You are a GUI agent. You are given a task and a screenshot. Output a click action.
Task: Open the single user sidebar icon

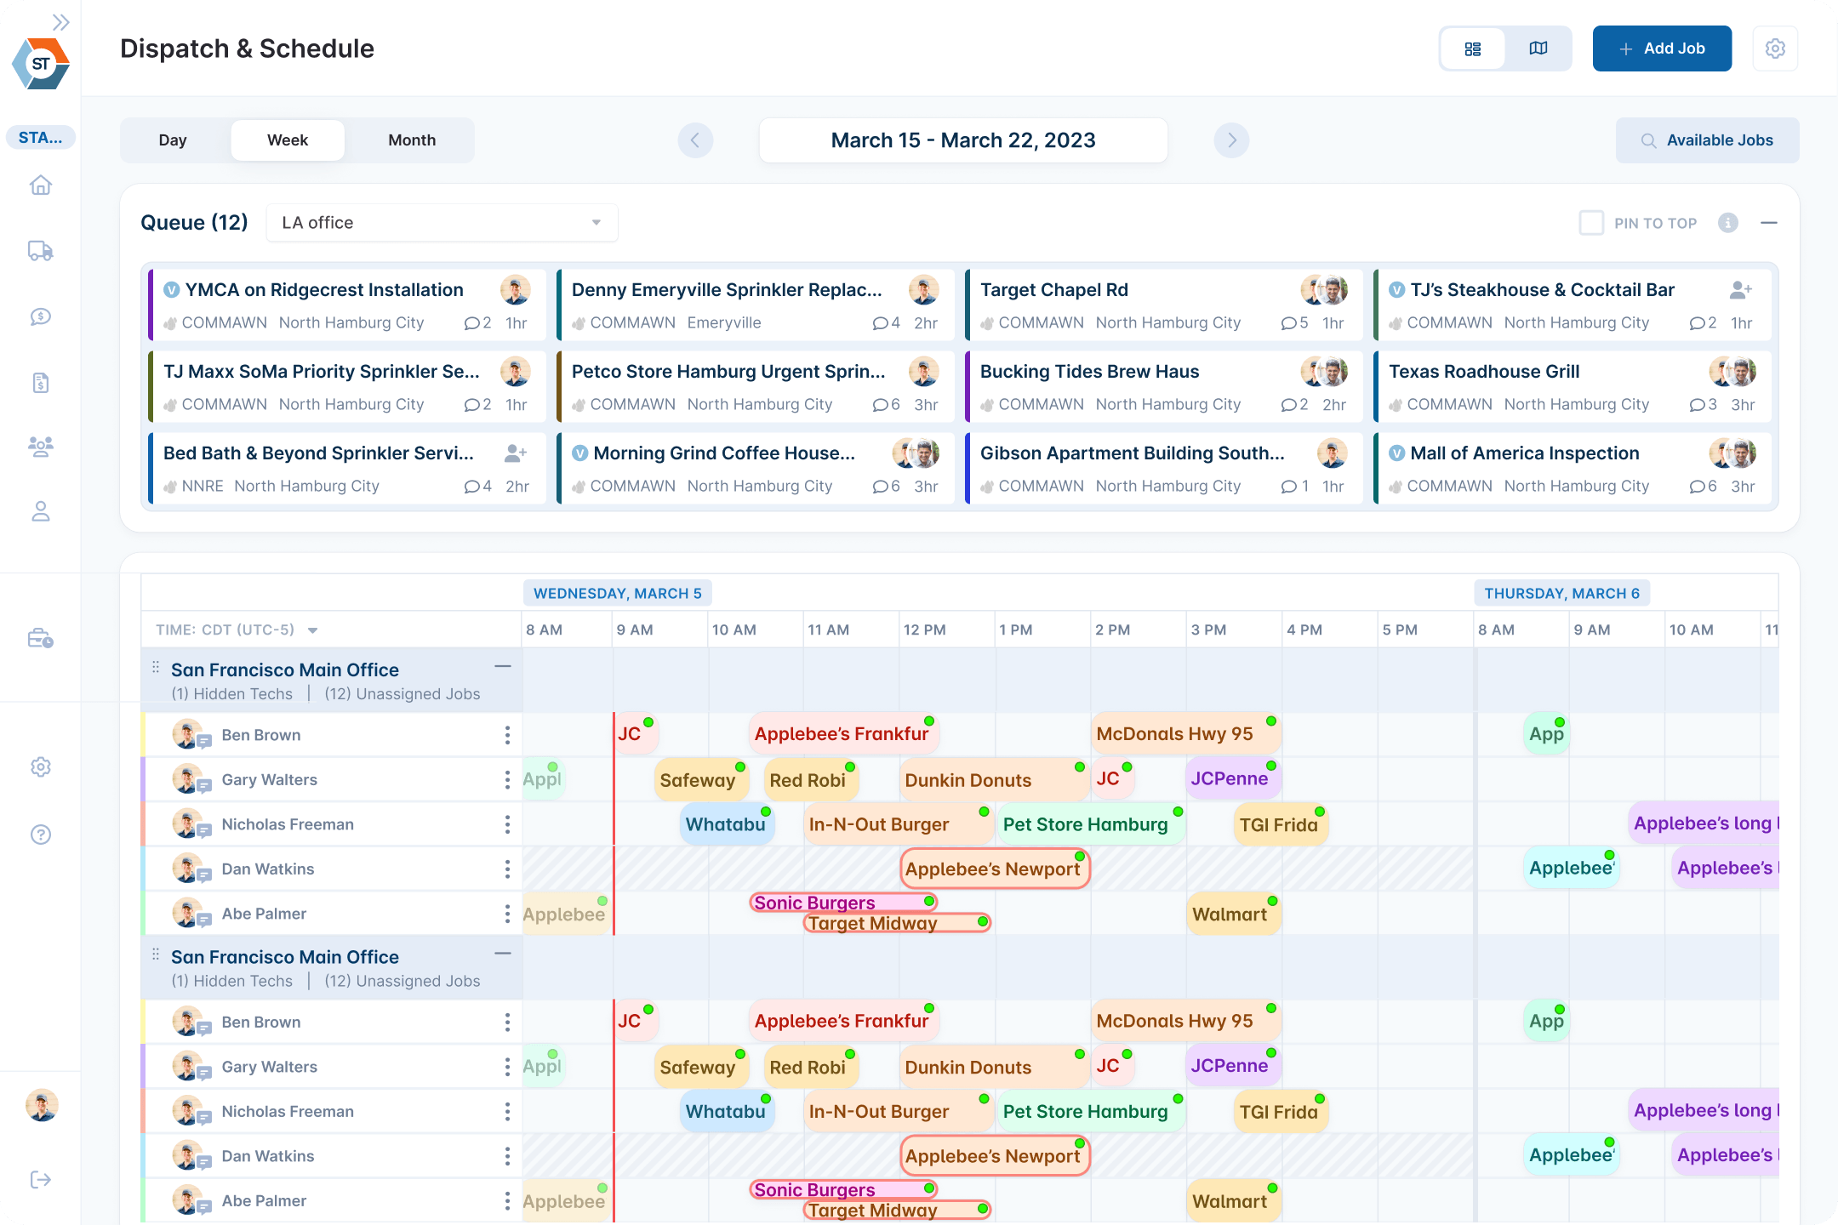[41, 511]
